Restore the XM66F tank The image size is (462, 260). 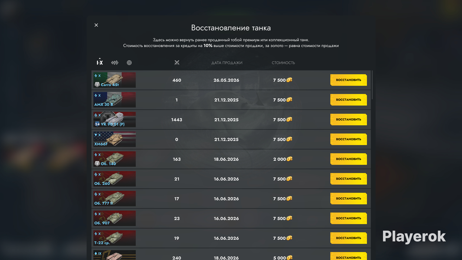pos(348,139)
